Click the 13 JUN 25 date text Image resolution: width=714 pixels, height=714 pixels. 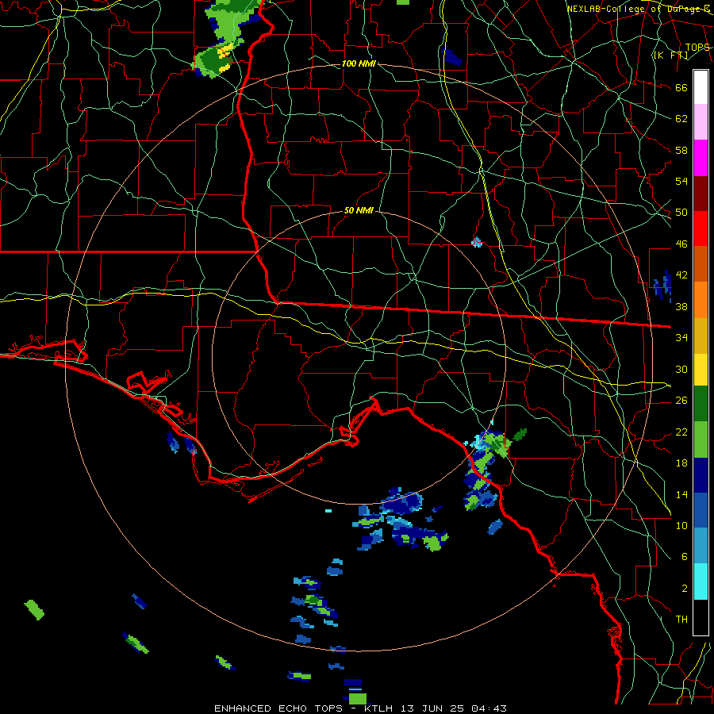tap(432, 708)
